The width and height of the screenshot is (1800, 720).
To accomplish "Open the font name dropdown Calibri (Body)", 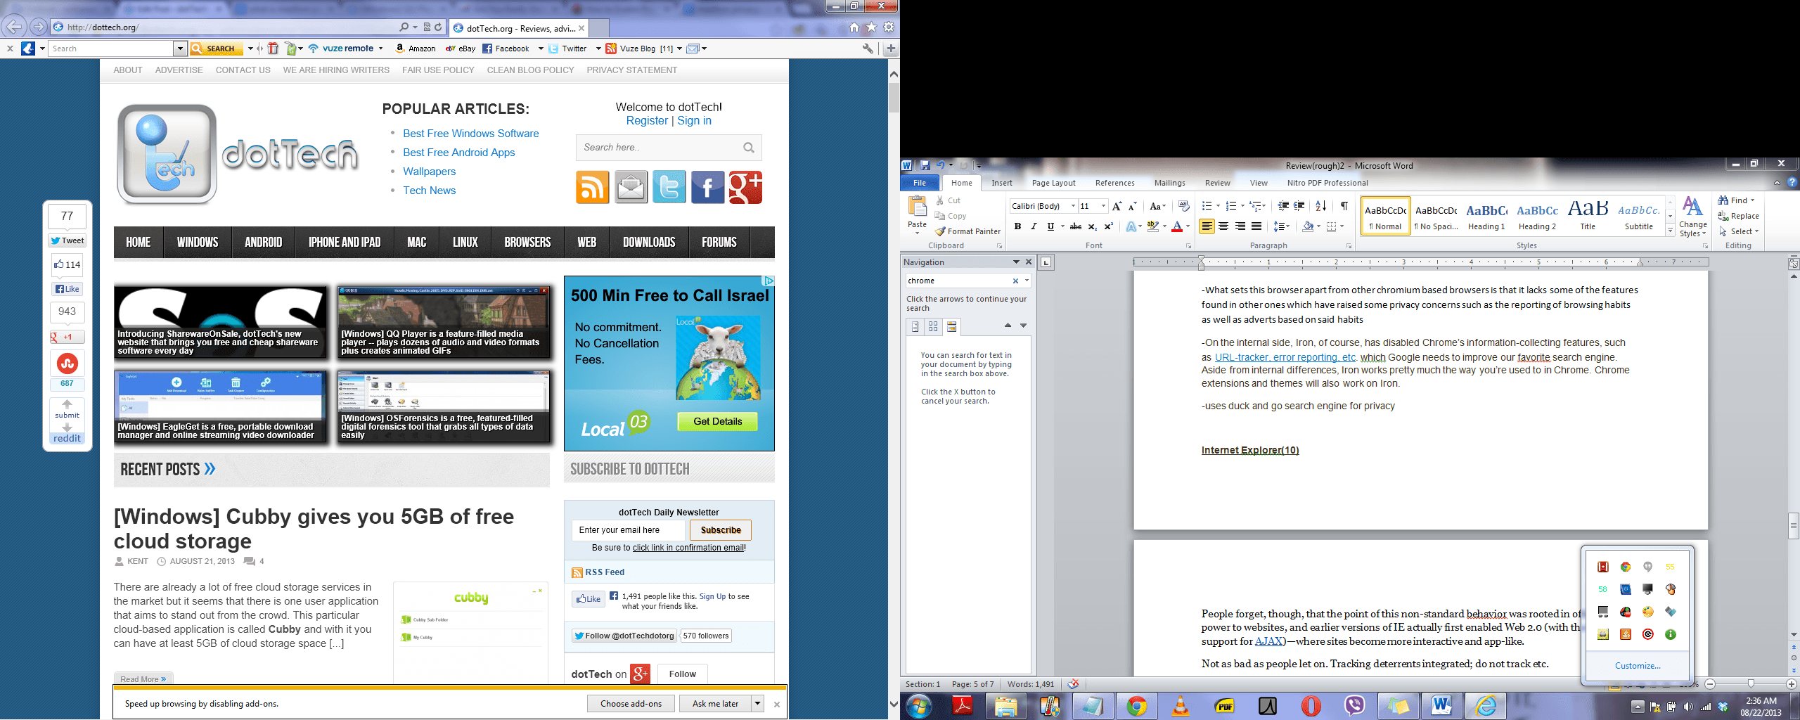I will point(1073,206).
